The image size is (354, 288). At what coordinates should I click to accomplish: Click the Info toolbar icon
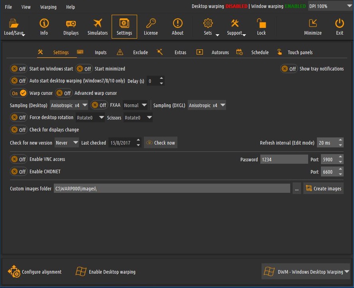tap(44, 23)
